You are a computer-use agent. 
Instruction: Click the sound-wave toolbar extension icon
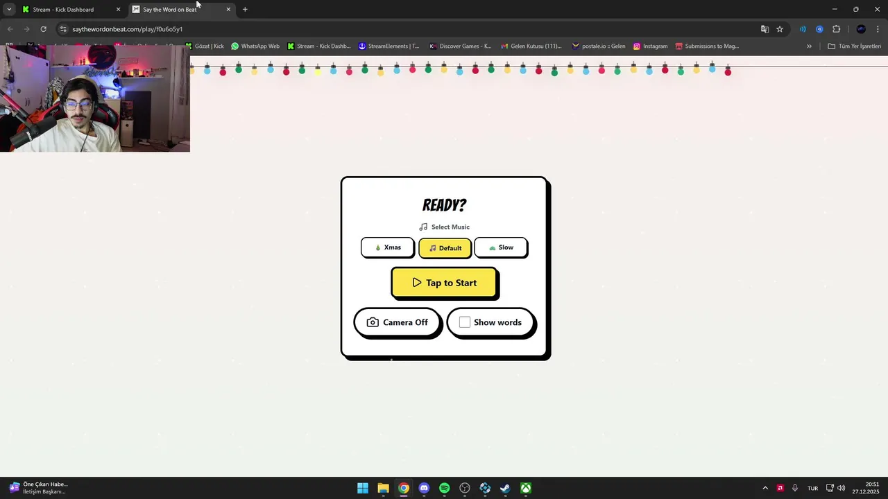tap(803, 29)
